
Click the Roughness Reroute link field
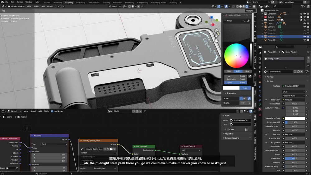pos(293,142)
